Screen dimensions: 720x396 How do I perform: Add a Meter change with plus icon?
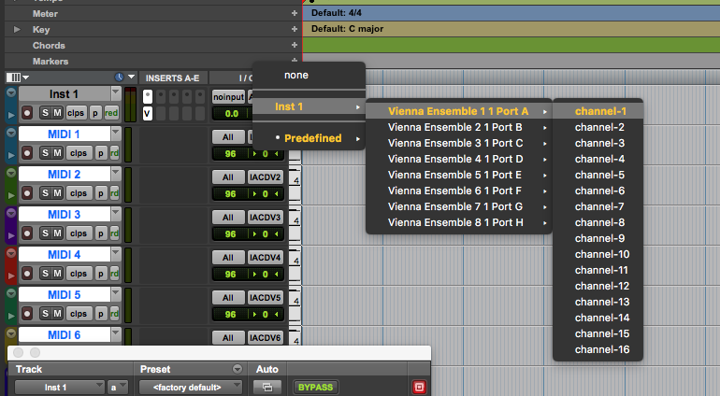coord(295,14)
